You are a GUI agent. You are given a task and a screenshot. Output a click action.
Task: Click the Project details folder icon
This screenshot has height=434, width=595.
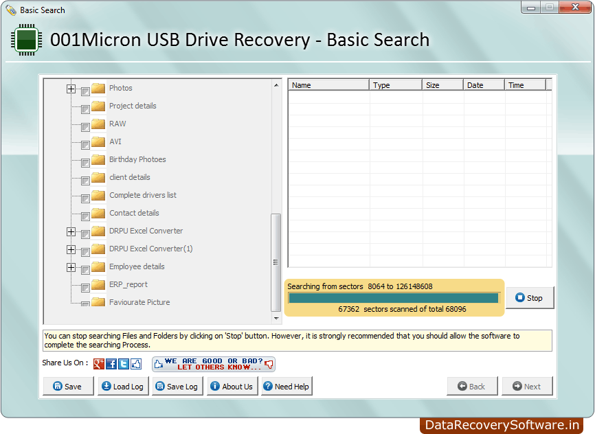[x=98, y=106]
